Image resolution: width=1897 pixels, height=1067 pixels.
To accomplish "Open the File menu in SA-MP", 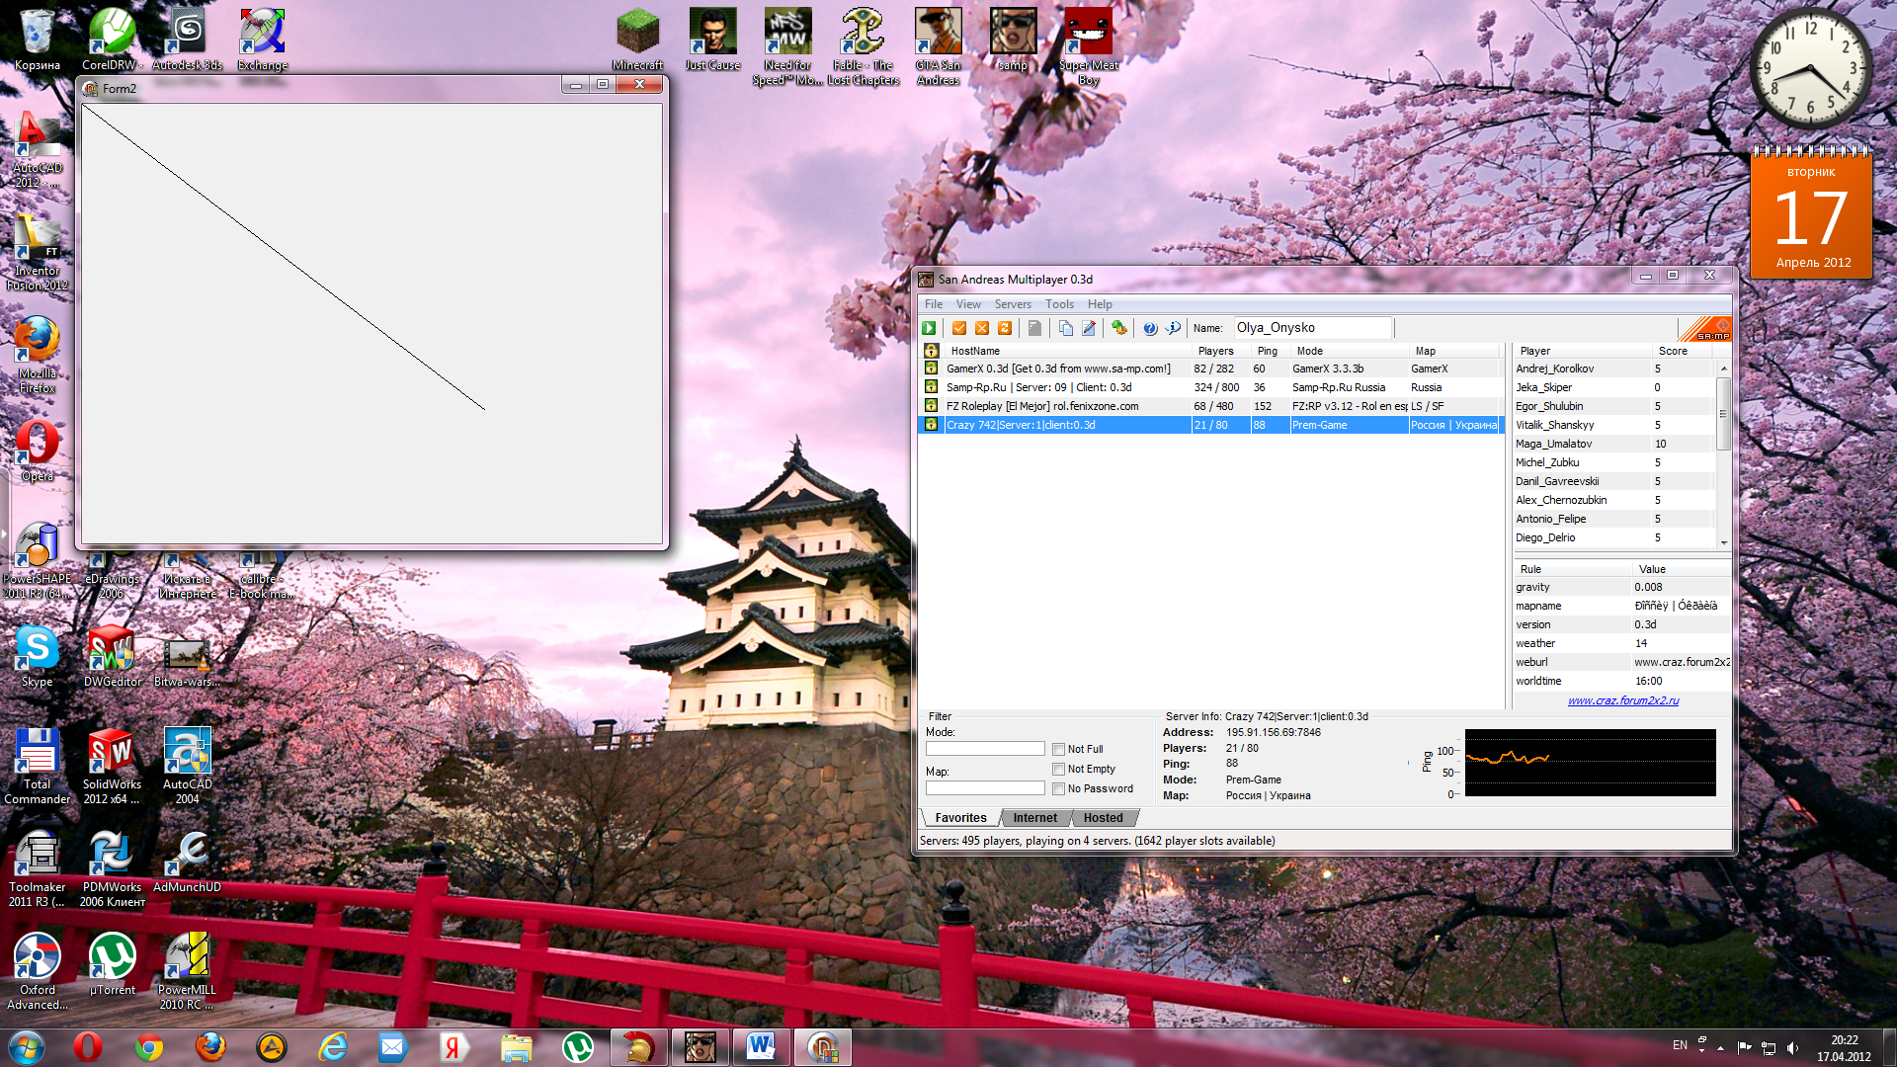I will click(934, 304).
